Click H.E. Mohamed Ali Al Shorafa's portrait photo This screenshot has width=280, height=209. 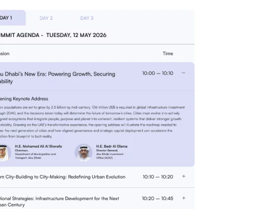5,152
